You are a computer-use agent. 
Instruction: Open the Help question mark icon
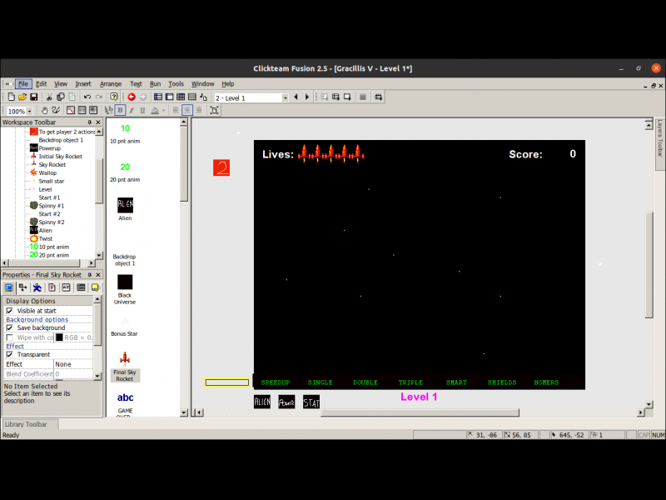[114, 97]
